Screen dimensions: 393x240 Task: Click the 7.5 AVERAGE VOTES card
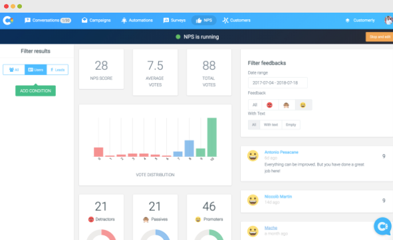155,72
